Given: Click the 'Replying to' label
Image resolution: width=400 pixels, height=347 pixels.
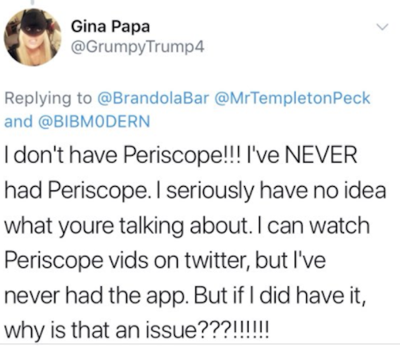Looking at the screenshot, I should pos(49,99).
